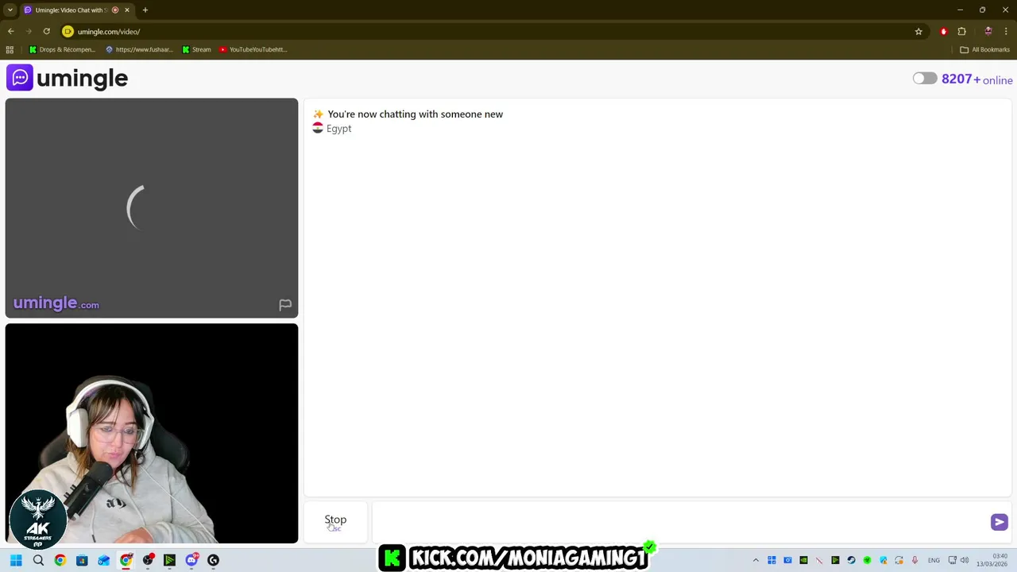
Task: Toggle the switch next to the online count
Action: coord(925,79)
